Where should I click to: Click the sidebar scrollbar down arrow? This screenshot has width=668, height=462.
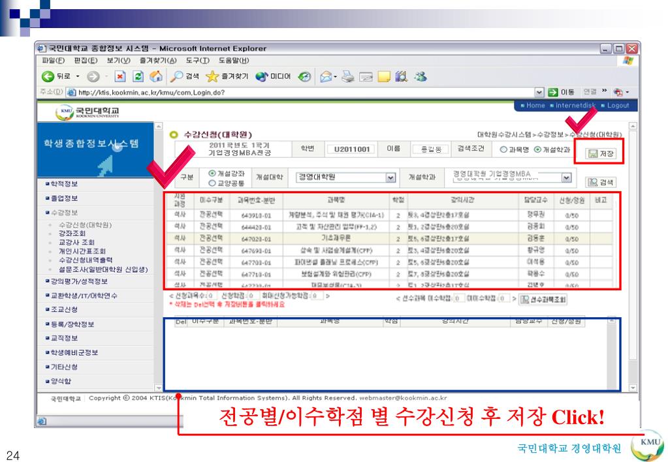pos(159,388)
